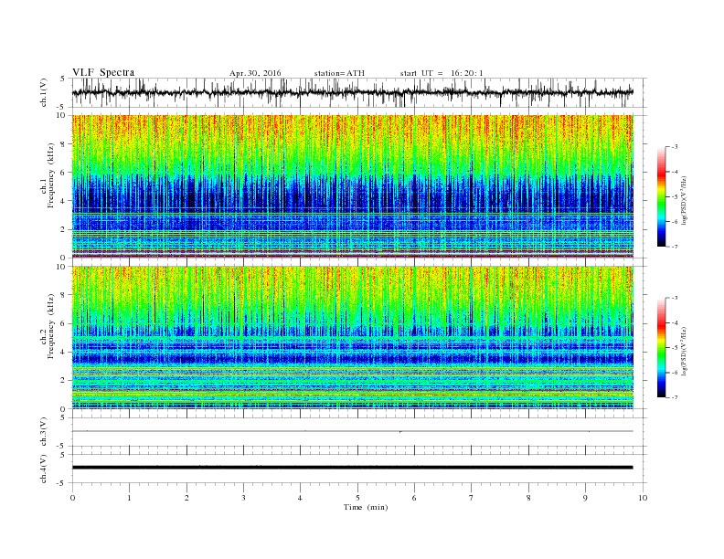Image resolution: width=724 pixels, height=559 pixels.
Task: Click the ch.3 voltage flat trace line
Action: point(352,431)
